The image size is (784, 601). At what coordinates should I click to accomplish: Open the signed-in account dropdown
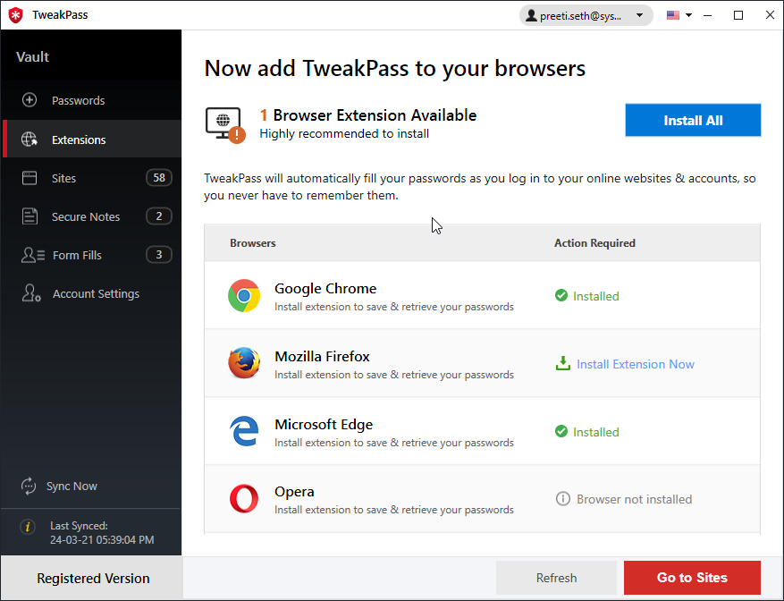580,15
